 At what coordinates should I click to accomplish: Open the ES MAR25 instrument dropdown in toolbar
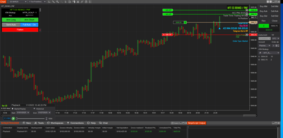tap(18, 2)
